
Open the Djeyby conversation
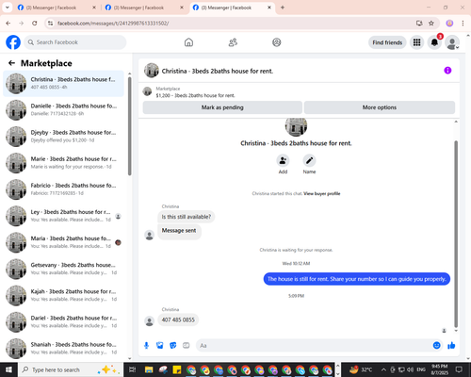click(x=63, y=136)
